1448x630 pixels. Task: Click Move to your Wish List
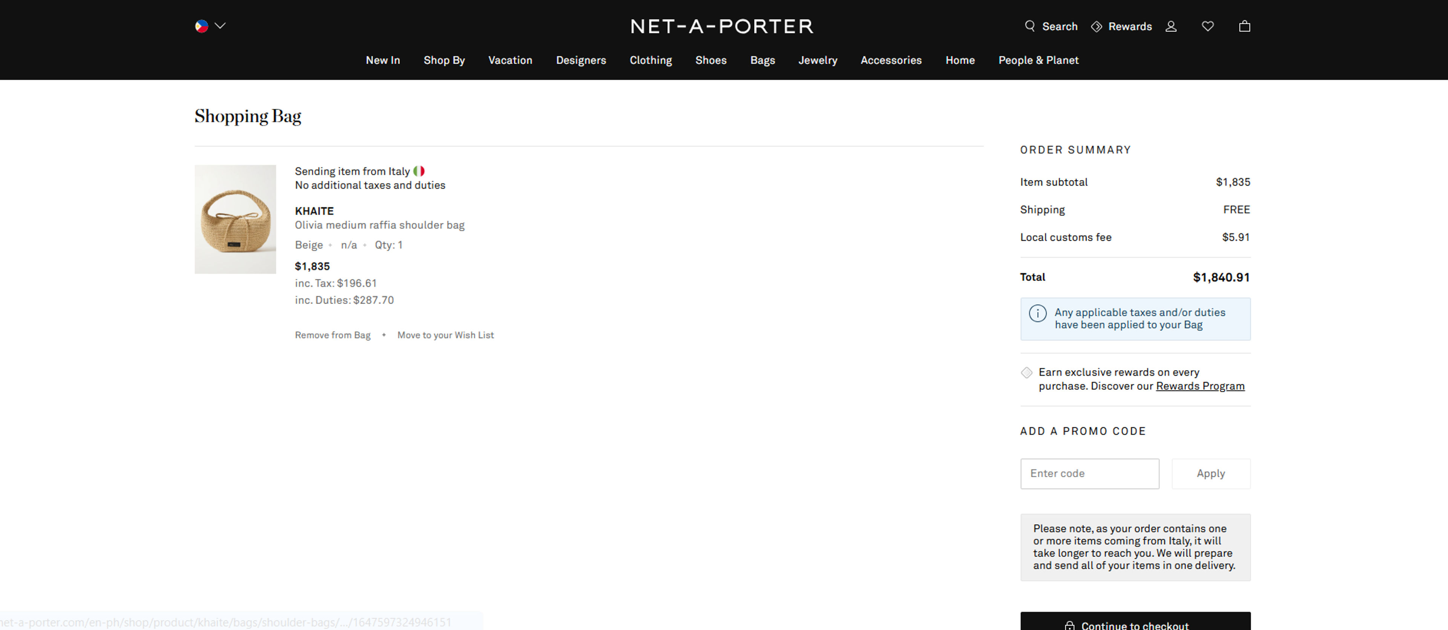(445, 335)
